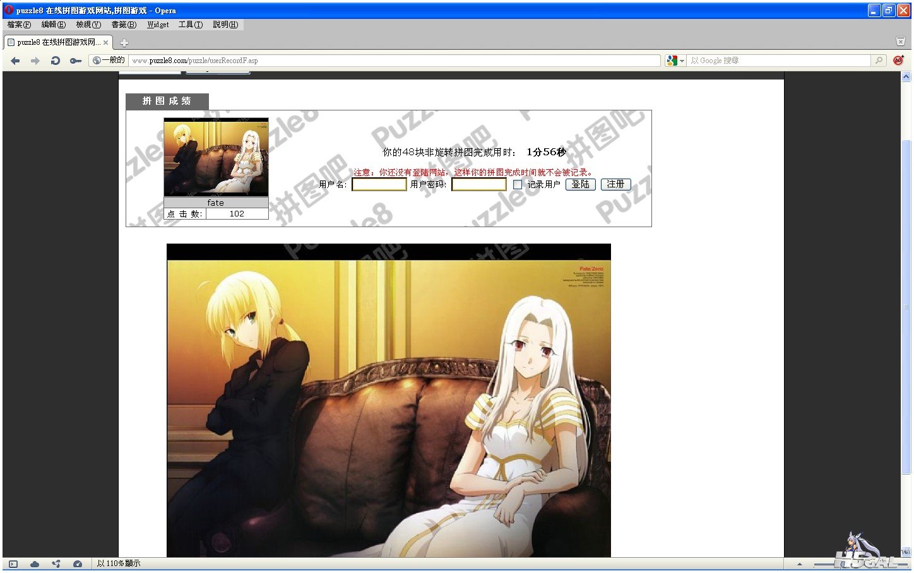Click the fate puzzle thumbnail image
Screen dimensions: 914x573
tap(216, 157)
